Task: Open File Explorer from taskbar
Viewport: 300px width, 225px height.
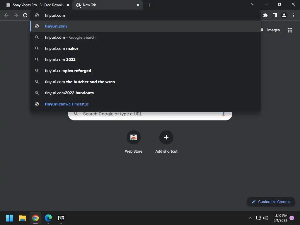Action: click(x=22, y=218)
